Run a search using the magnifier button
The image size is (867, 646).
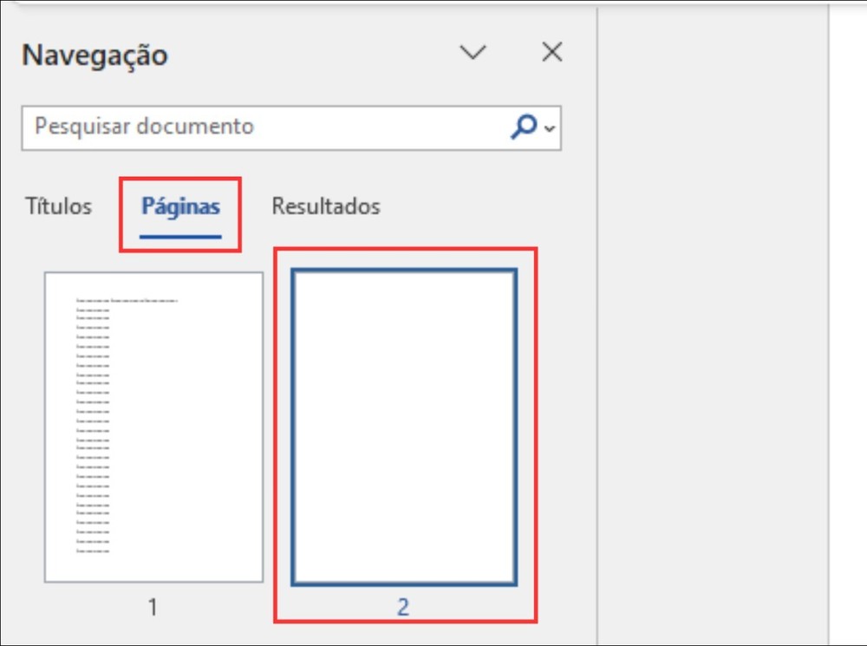524,127
